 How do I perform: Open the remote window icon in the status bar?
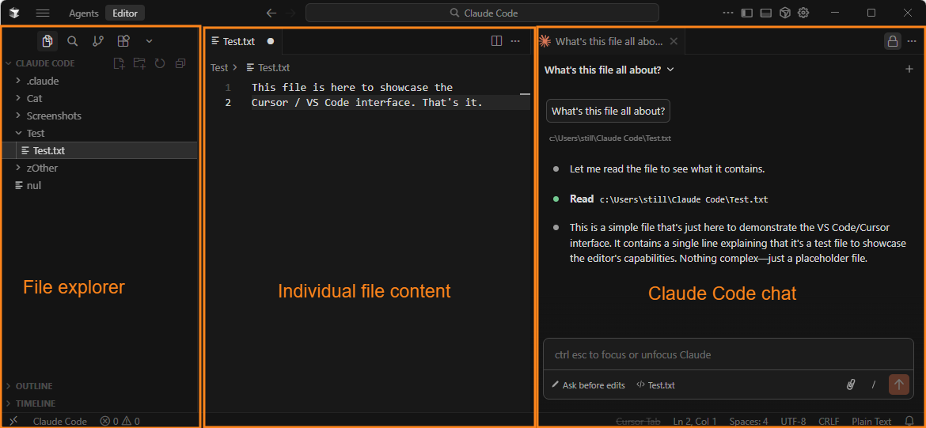click(x=13, y=421)
